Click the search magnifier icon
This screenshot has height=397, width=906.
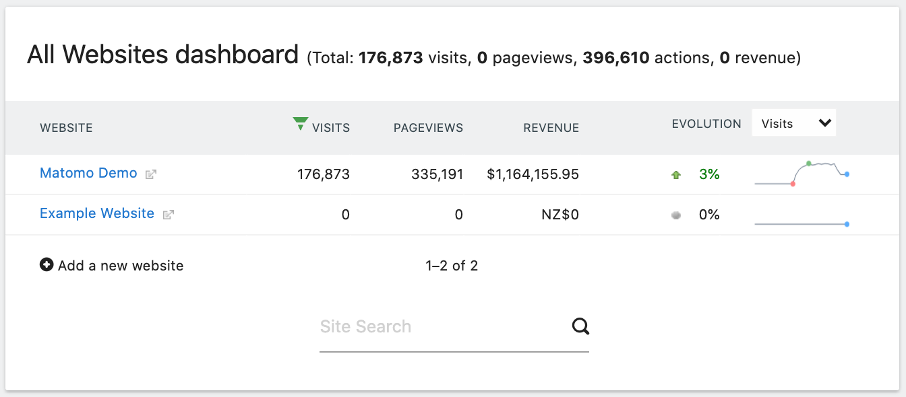coord(580,326)
